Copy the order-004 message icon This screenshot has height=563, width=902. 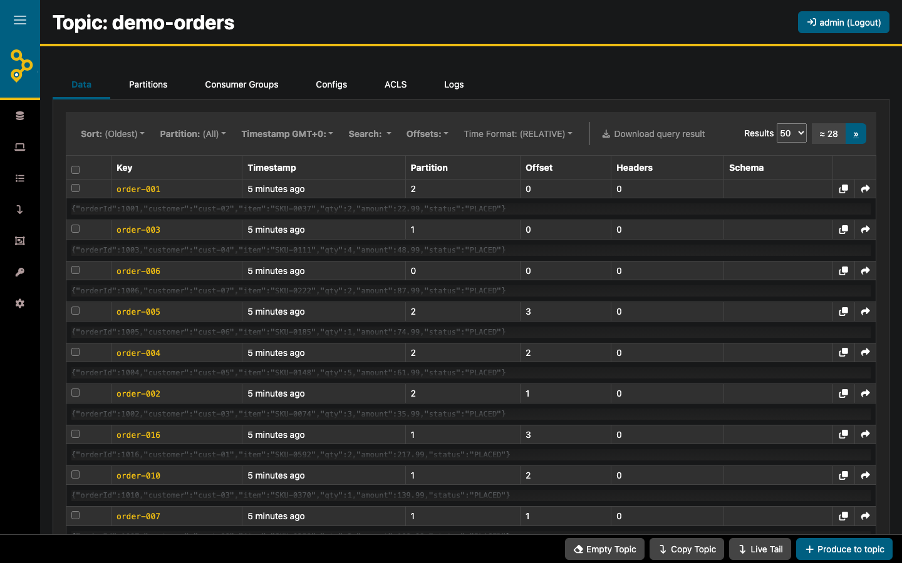[844, 353]
